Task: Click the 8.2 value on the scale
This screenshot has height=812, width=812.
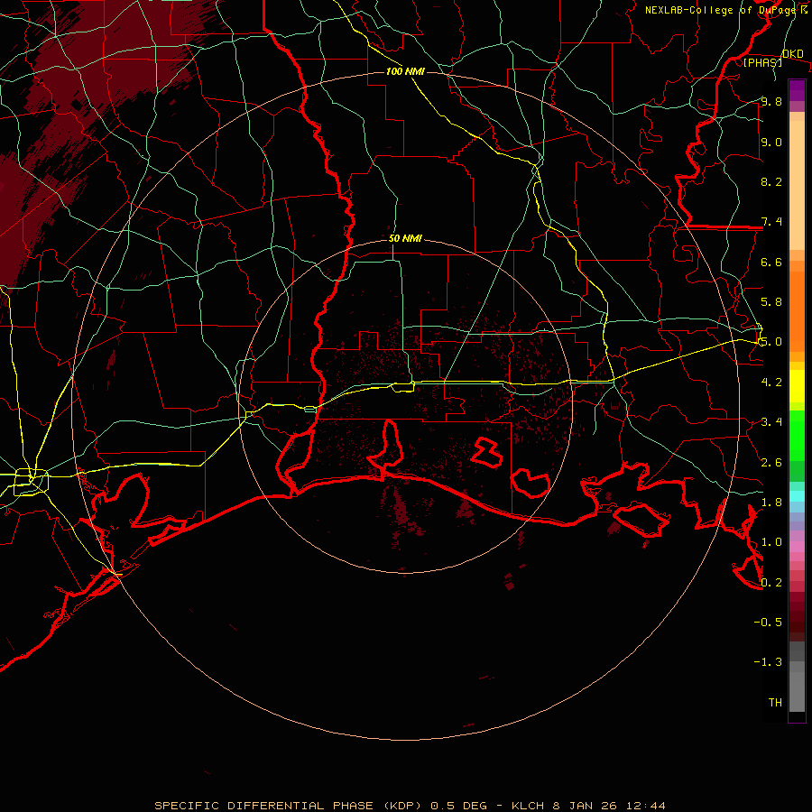Action: (771, 181)
